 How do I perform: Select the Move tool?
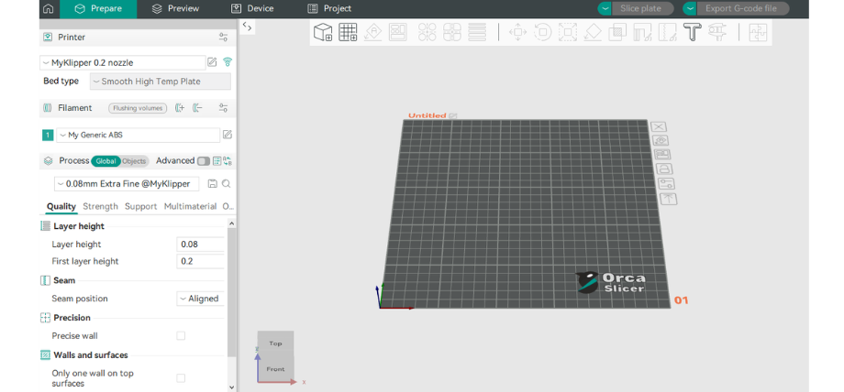click(517, 32)
